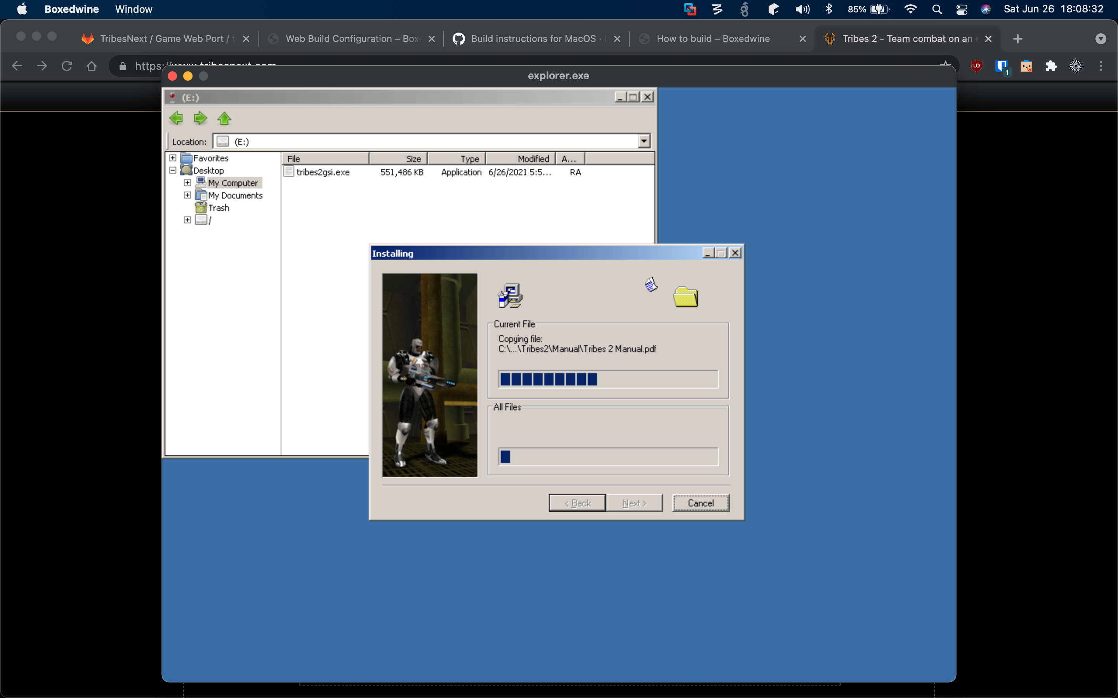
Task: Select the root slash drive item
Action: pos(209,220)
